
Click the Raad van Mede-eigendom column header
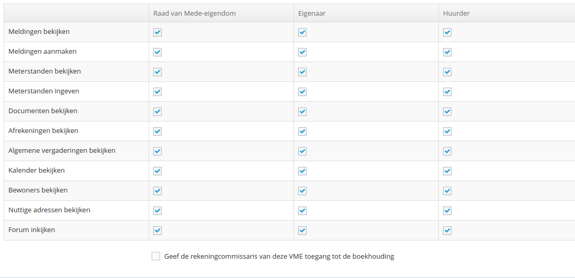coord(194,13)
